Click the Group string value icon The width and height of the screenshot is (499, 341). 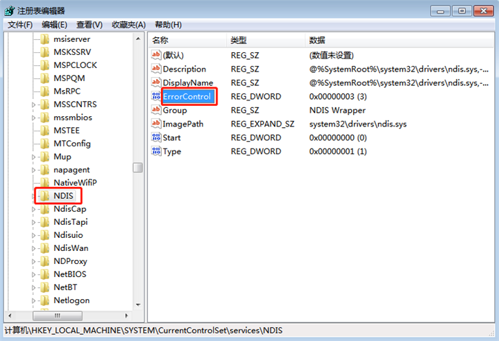(x=156, y=110)
